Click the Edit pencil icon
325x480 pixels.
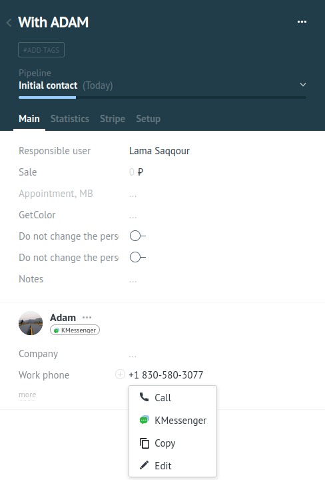click(144, 465)
